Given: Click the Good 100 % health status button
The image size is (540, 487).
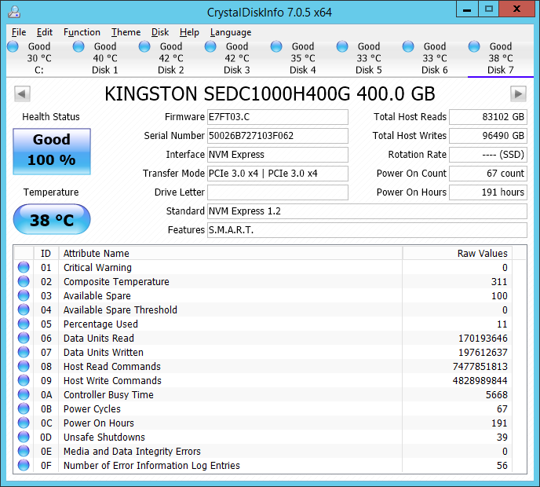Looking at the screenshot, I should click(x=52, y=149).
